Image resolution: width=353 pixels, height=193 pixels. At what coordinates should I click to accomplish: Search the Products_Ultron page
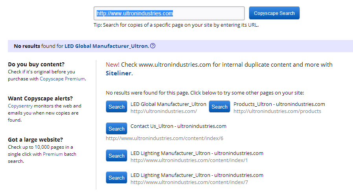219,106
